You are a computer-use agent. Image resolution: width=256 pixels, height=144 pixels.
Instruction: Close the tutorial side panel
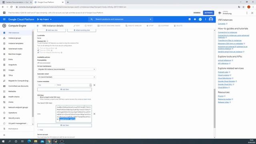click(252, 13)
